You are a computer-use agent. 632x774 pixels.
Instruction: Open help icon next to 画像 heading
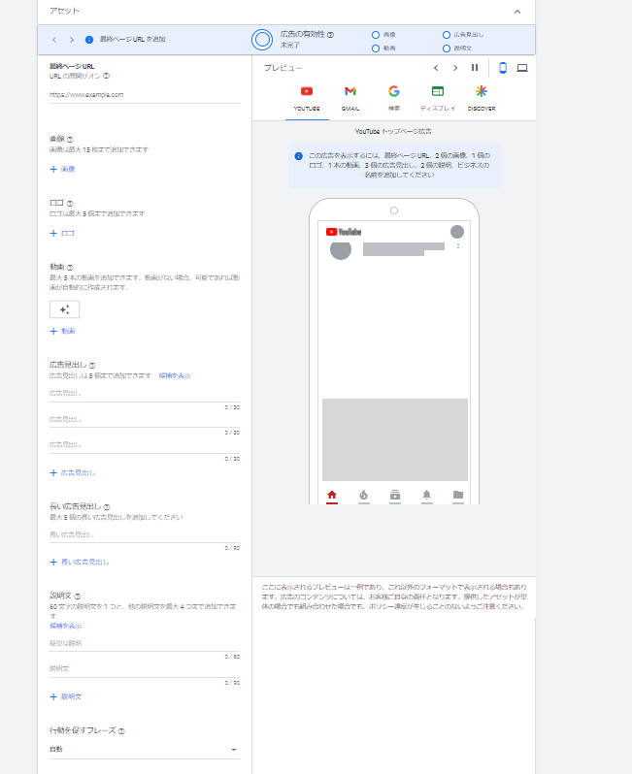pos(70,140)
